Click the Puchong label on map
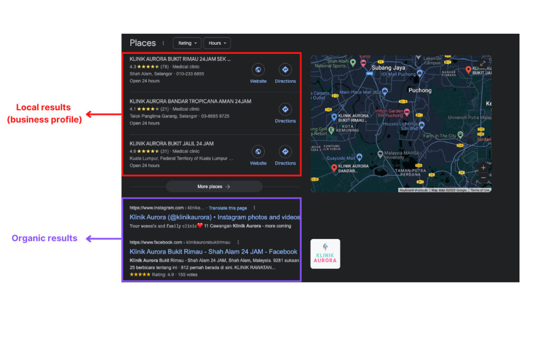 (x=420, y=90)
